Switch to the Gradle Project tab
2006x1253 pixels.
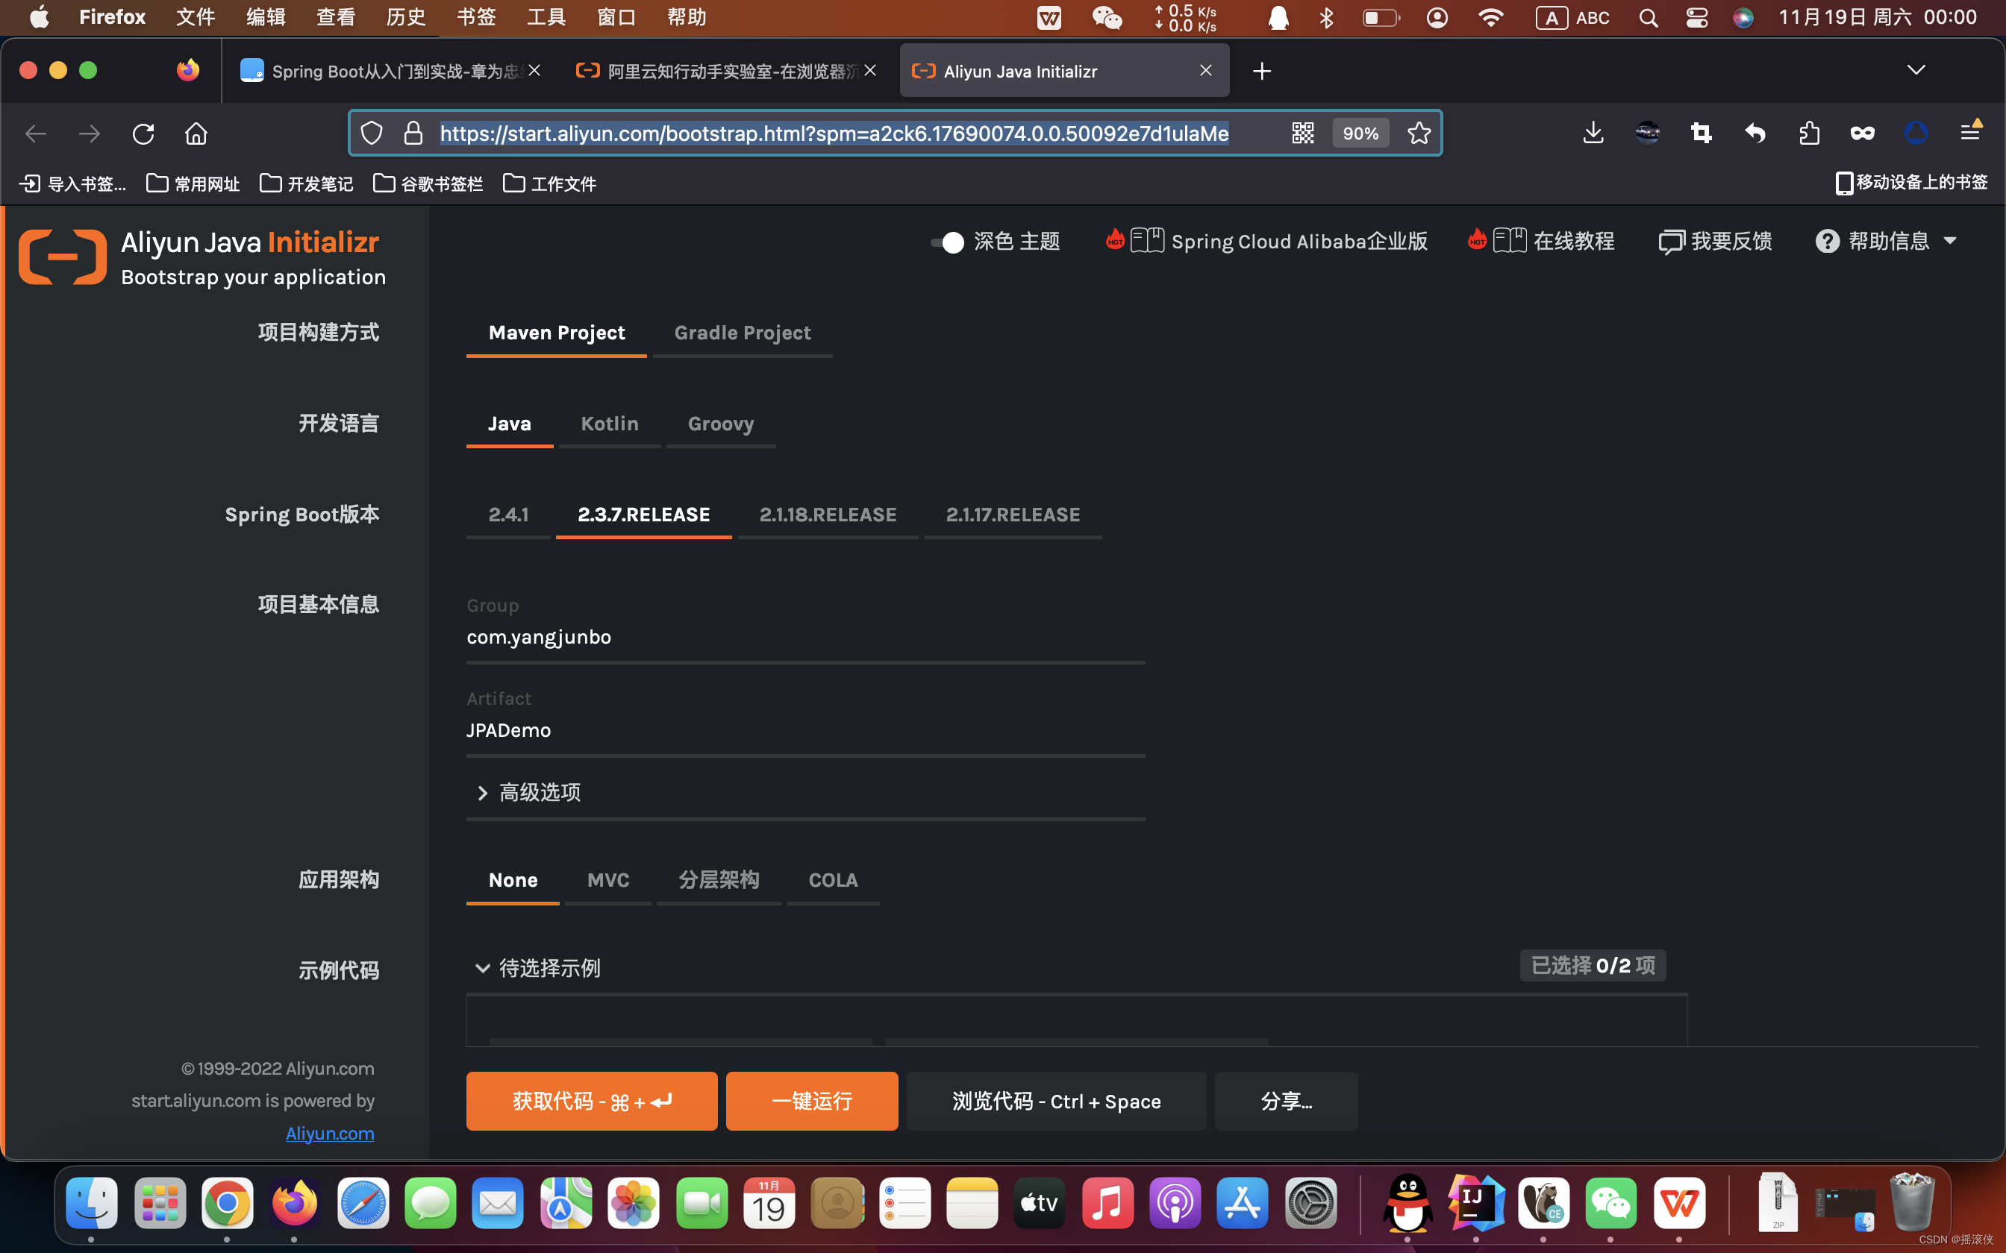point(742,333)
